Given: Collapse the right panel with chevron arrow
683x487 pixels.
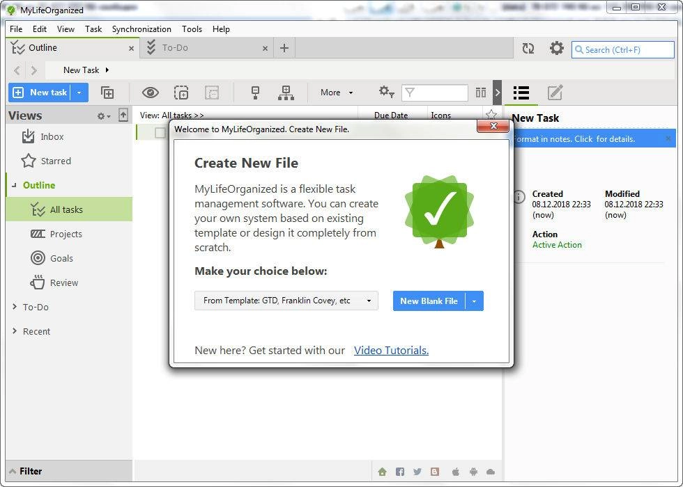Looking at the screenshot, I should click(498, 93).
